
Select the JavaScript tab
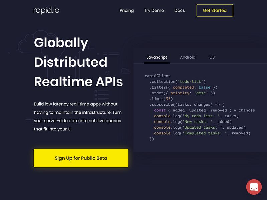coord(157,57)
